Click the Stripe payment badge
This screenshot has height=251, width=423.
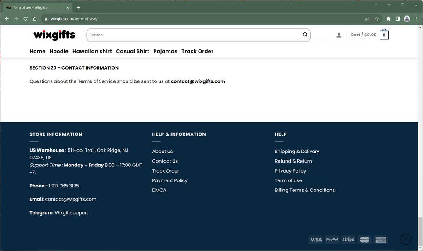(x=348, y=240)
